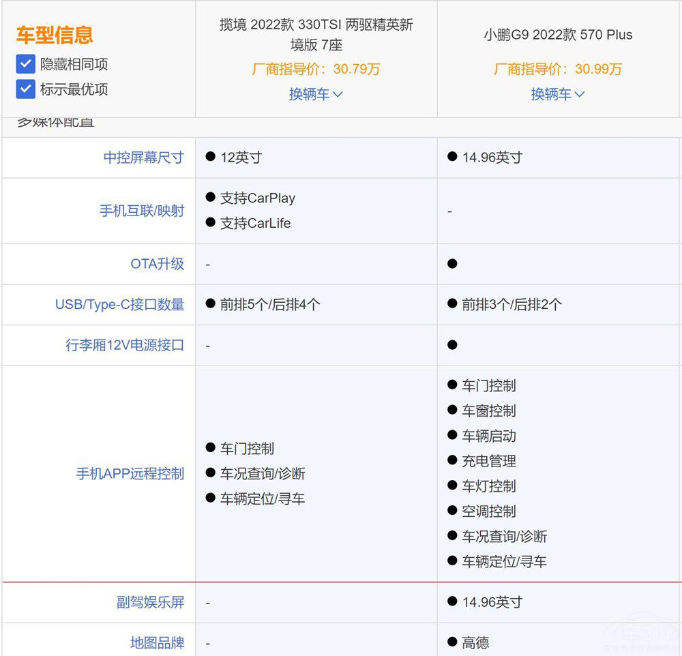
Task: Open the 地图品牌 spec link
Action: tap(158, 642)
